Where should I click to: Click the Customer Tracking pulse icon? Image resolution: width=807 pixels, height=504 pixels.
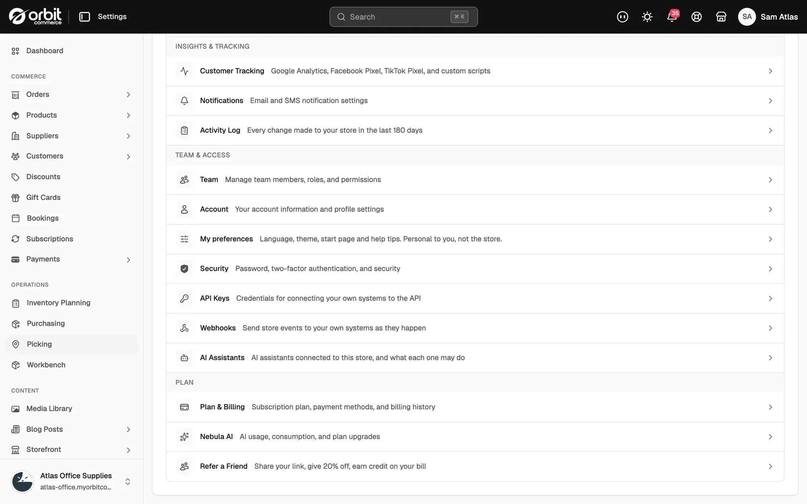(184, 71)
